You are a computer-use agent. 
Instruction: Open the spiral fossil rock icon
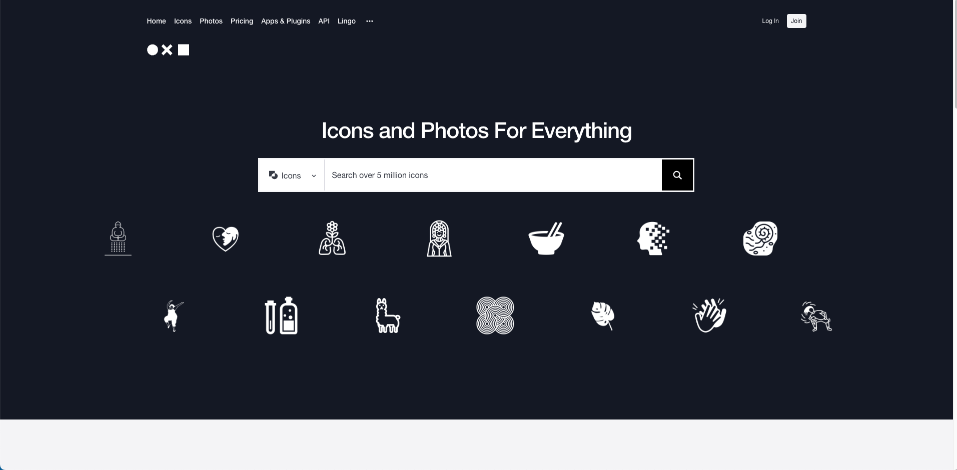tap(760, 238)
